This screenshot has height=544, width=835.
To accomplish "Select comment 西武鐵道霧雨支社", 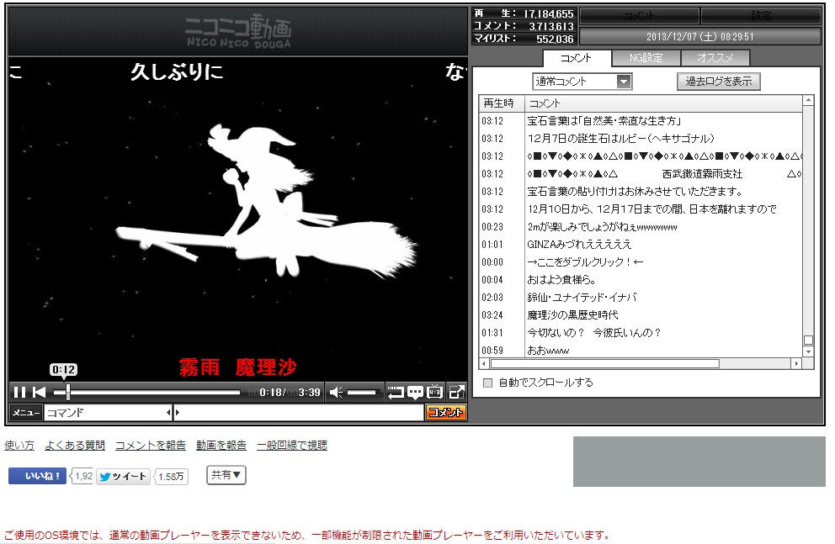I will pyautogui.click(x=641, y=174).
